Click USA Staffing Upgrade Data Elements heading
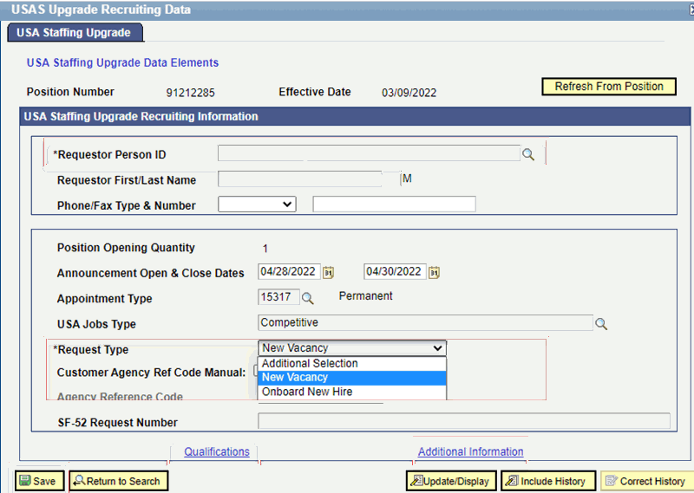Viewport: 694px width, 493px height. coord(122,62)
